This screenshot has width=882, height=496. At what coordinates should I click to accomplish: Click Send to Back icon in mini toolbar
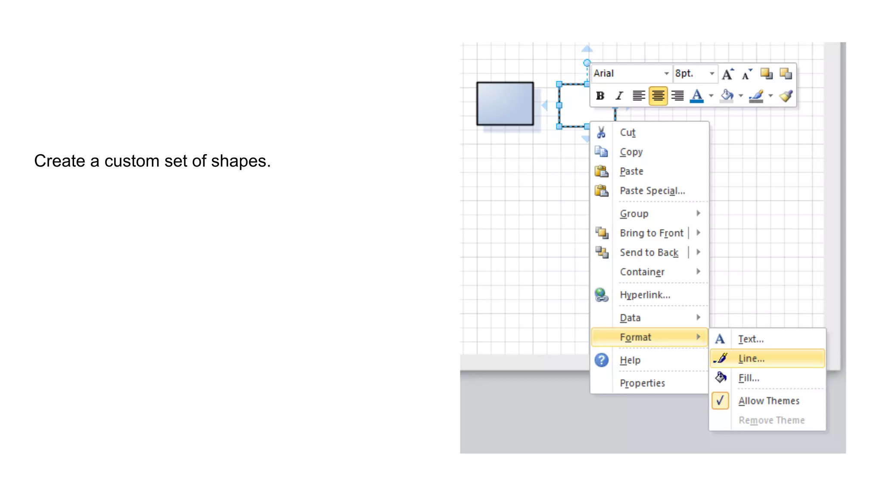click(786, 74)
